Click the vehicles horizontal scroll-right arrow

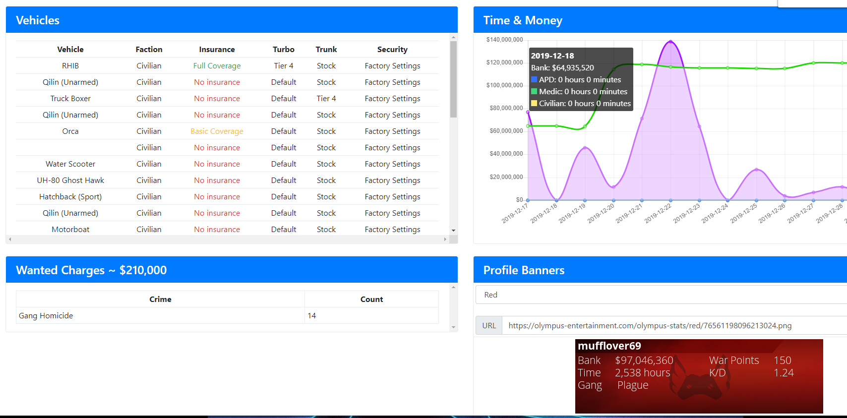(x=445, y=239)
